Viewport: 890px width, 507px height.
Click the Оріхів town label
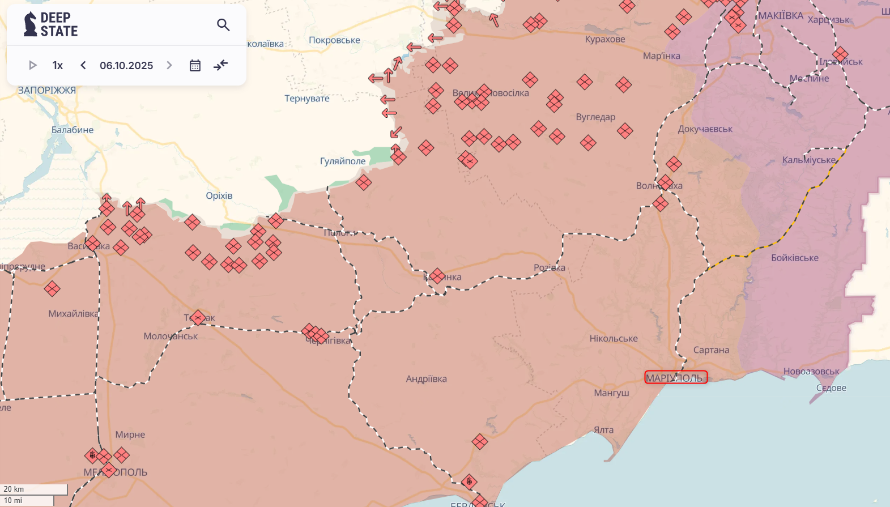(x=219, y=195)
